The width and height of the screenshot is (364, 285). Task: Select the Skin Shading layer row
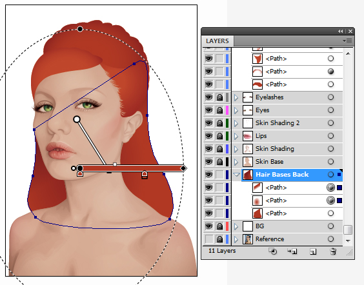coord(287,149)
